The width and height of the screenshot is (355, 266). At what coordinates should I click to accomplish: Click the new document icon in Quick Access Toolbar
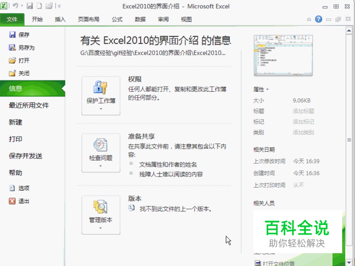click(39, 6)
